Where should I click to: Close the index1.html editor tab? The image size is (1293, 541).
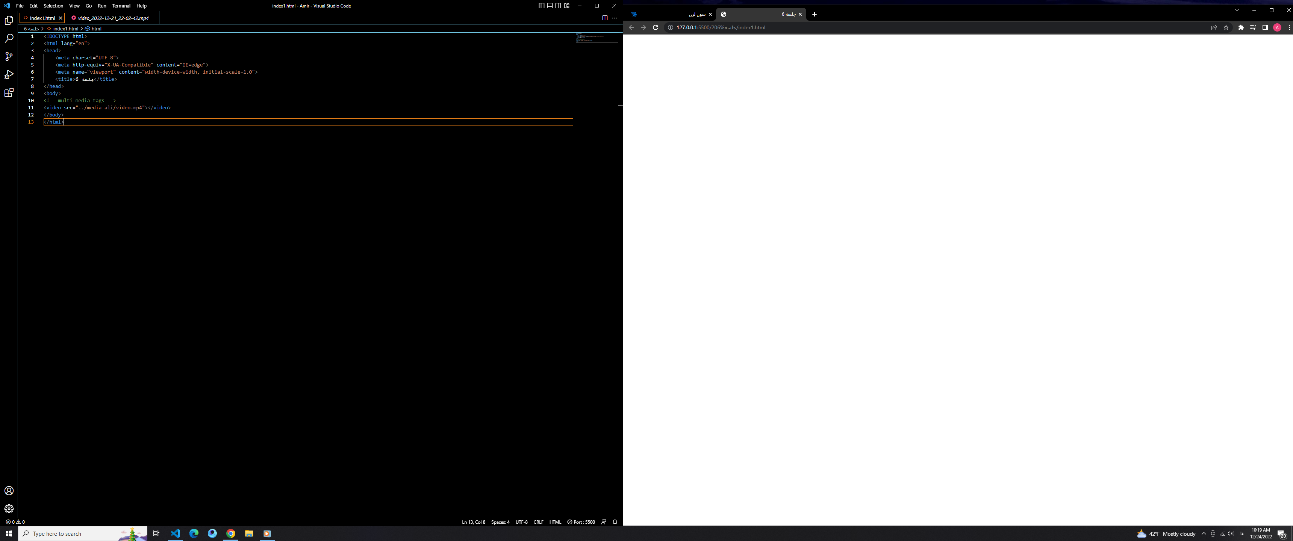click(x=61, y=18)
